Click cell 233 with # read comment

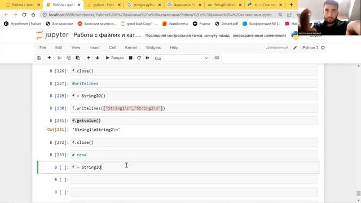click(x=194, y=155)
